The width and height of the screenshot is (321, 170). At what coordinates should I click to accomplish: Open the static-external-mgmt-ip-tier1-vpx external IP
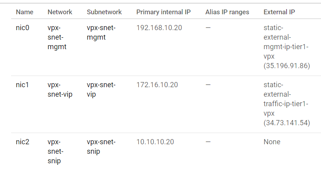click(286, 47)
